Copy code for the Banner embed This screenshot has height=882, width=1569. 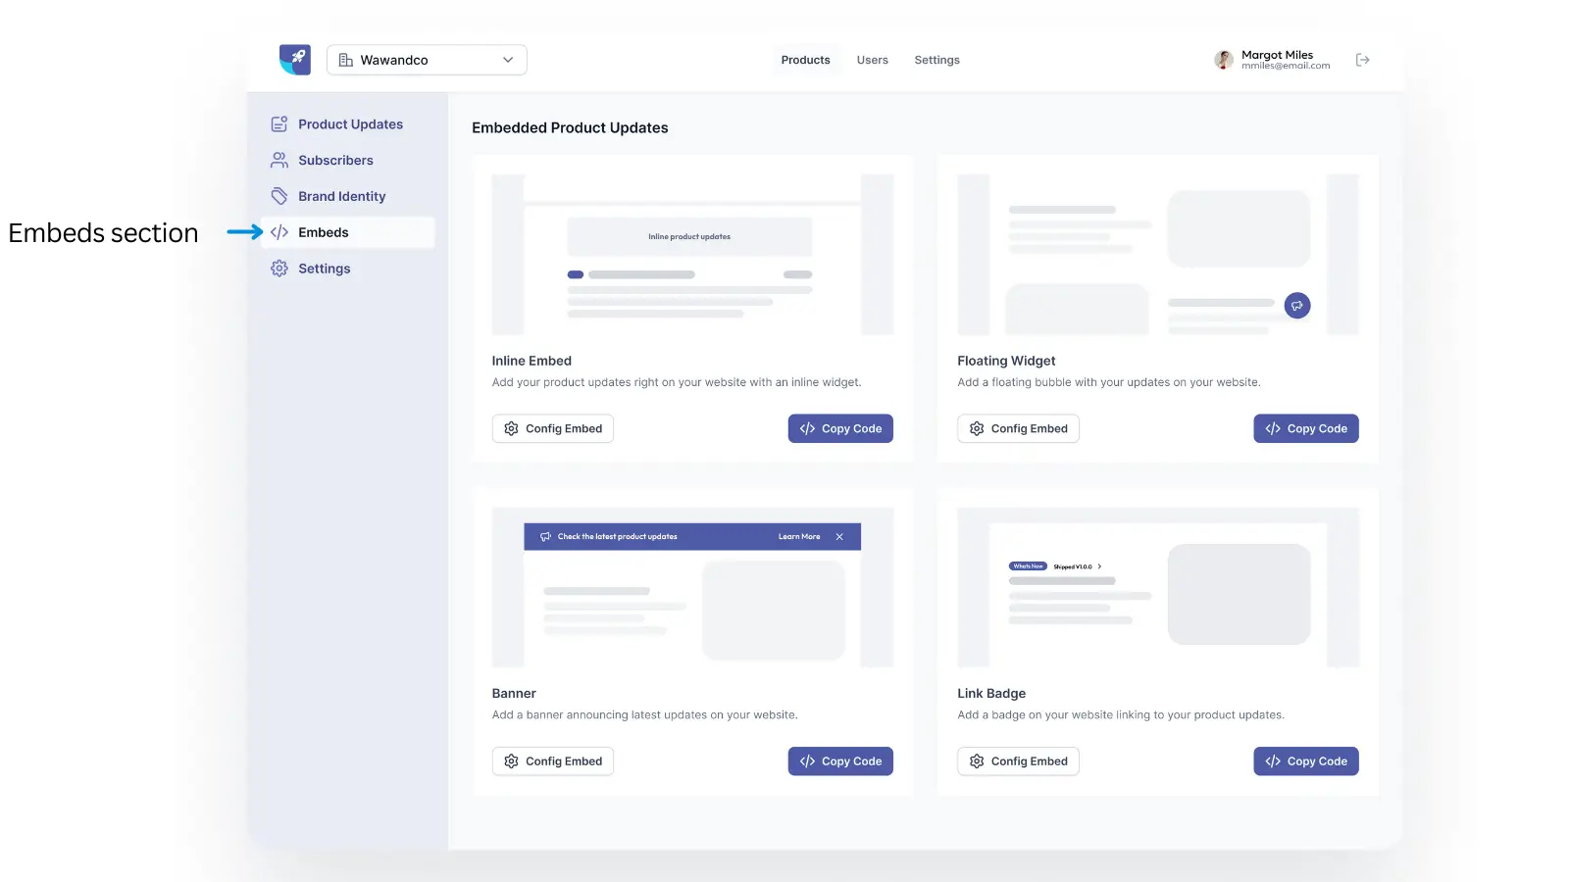coord(840,761)
